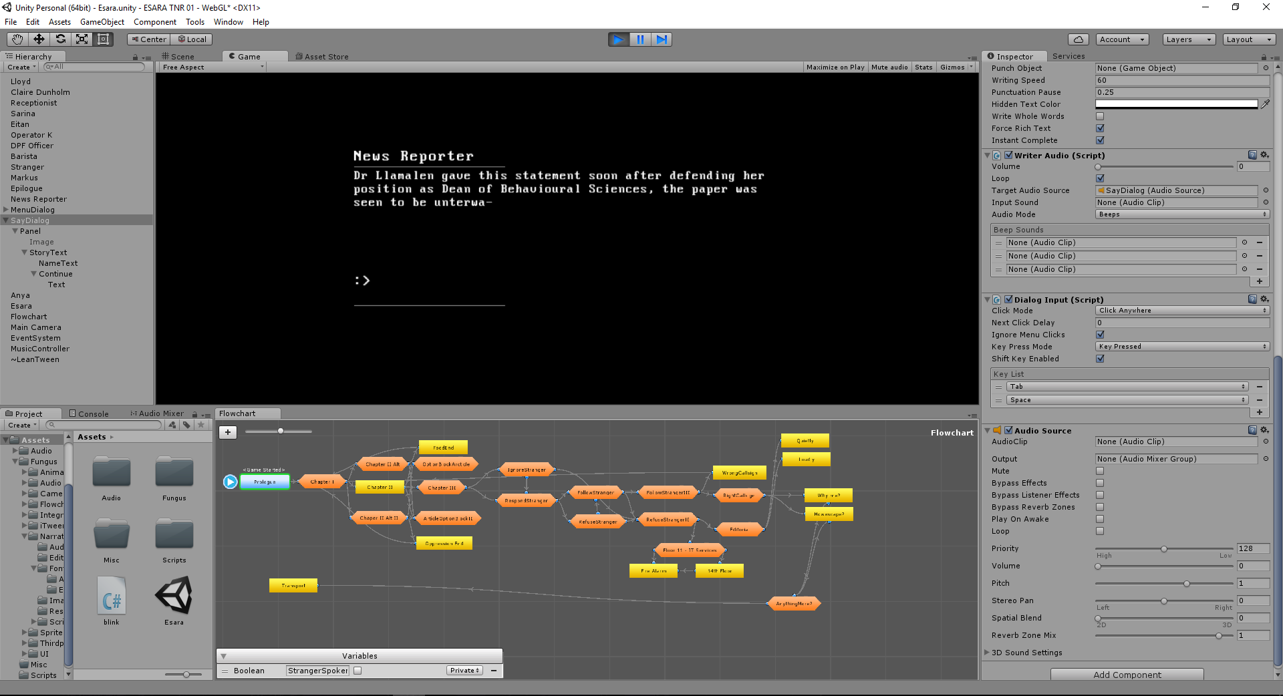The height and width of the screenshot is (696, 1283).
Task: Toggle Mute audio button
Action: [889, 67]
